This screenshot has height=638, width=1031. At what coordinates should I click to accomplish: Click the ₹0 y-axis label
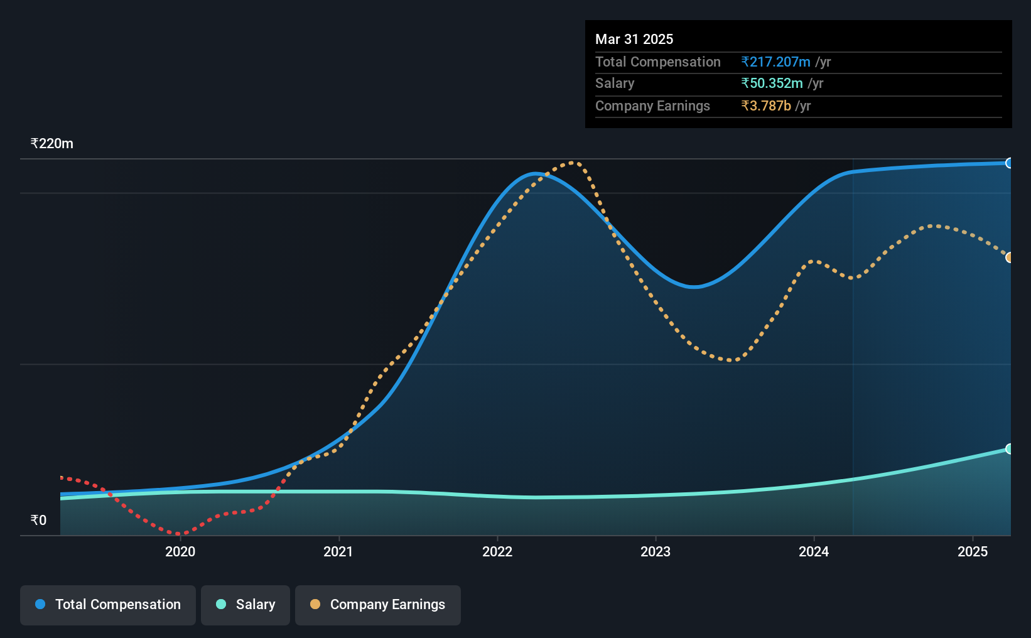(x=38, y=521)
